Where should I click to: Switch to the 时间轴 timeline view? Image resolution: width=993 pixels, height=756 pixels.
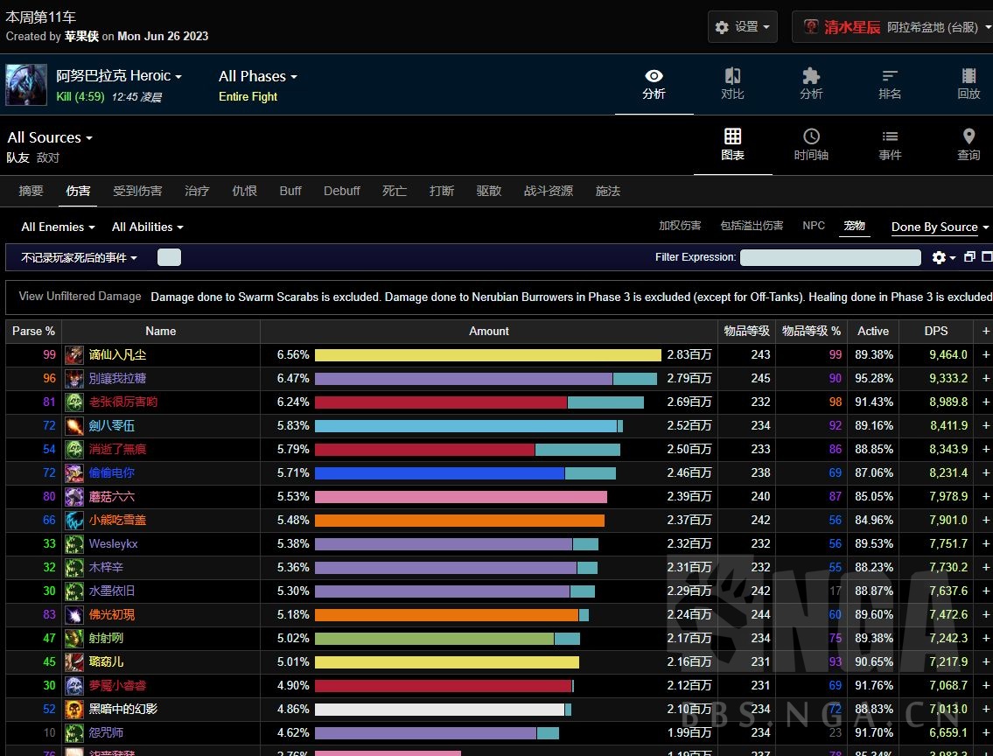(811, 137)
